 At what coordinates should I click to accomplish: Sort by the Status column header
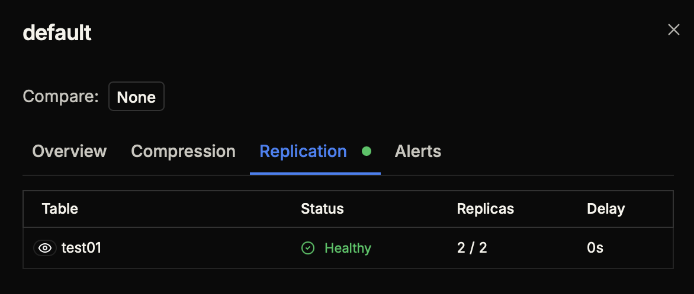(x=322, y=208)
